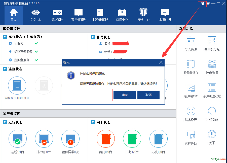Screen dimensions: 227x163
Task: Click the 虚拟盘服务 status row
Action: pos(23,60)
